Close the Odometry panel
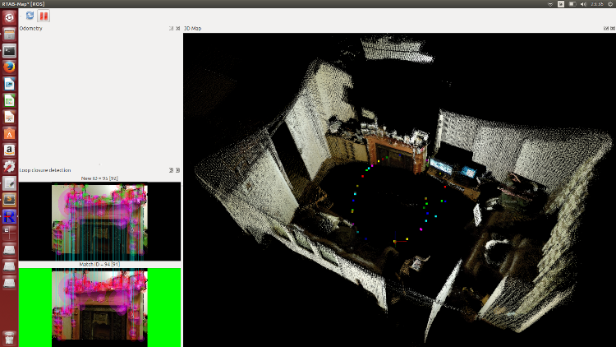Screen dimensions: 616x347 [177, 29]
